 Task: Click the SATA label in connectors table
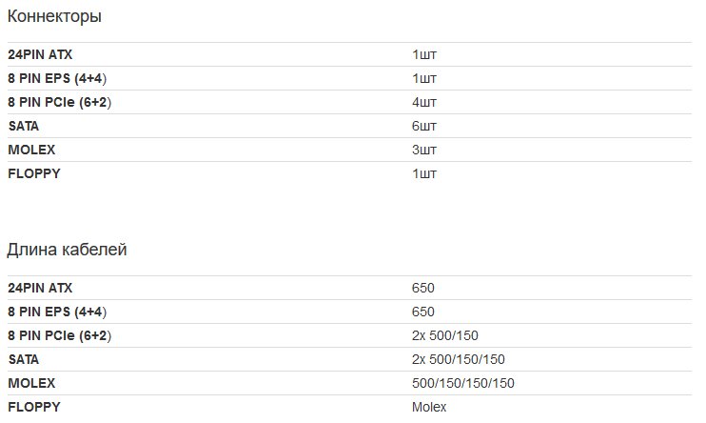pyautogui.click(x=24, y=126)
